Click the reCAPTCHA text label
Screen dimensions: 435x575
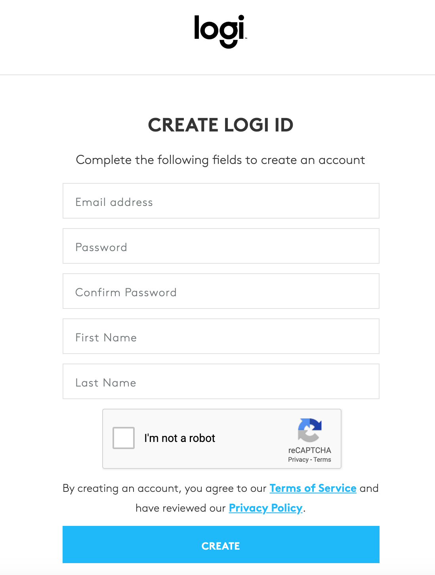[x=310, y=450]
